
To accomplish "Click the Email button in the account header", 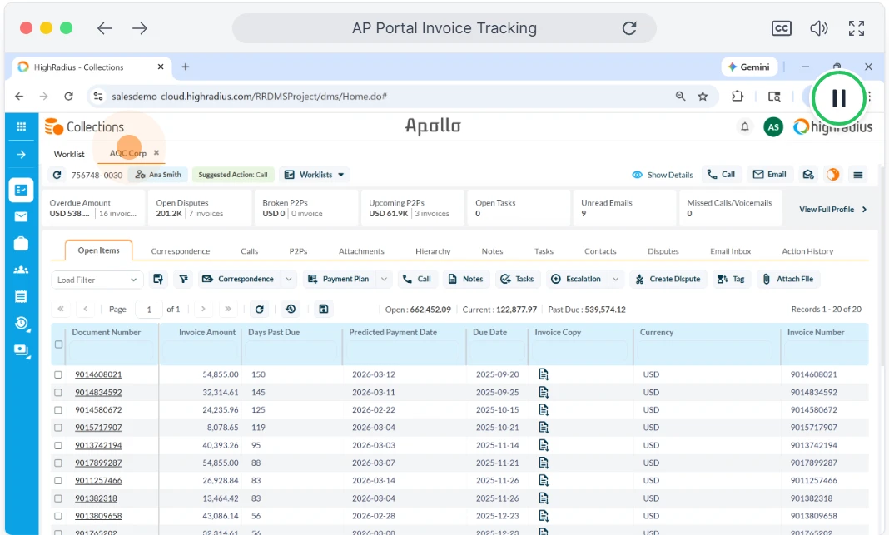I will click(769, 175).
